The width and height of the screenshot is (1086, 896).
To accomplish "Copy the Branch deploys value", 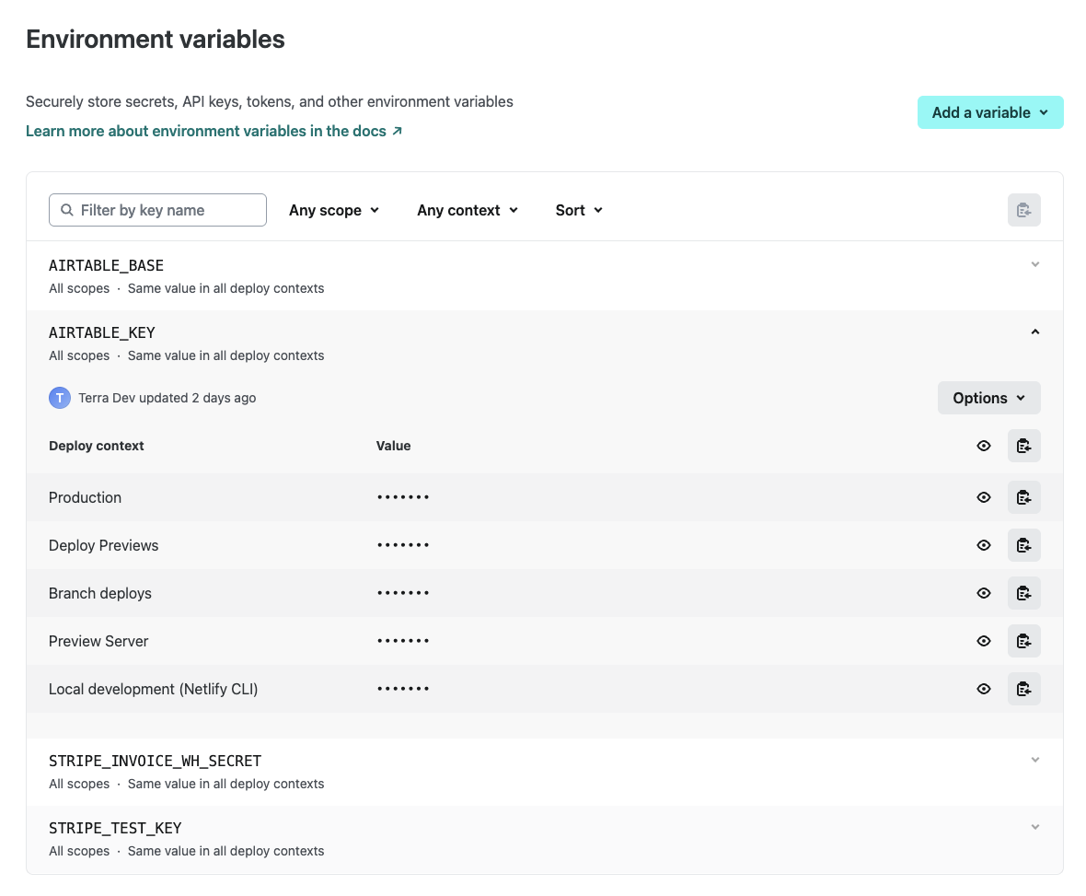I will point(1023,592).
